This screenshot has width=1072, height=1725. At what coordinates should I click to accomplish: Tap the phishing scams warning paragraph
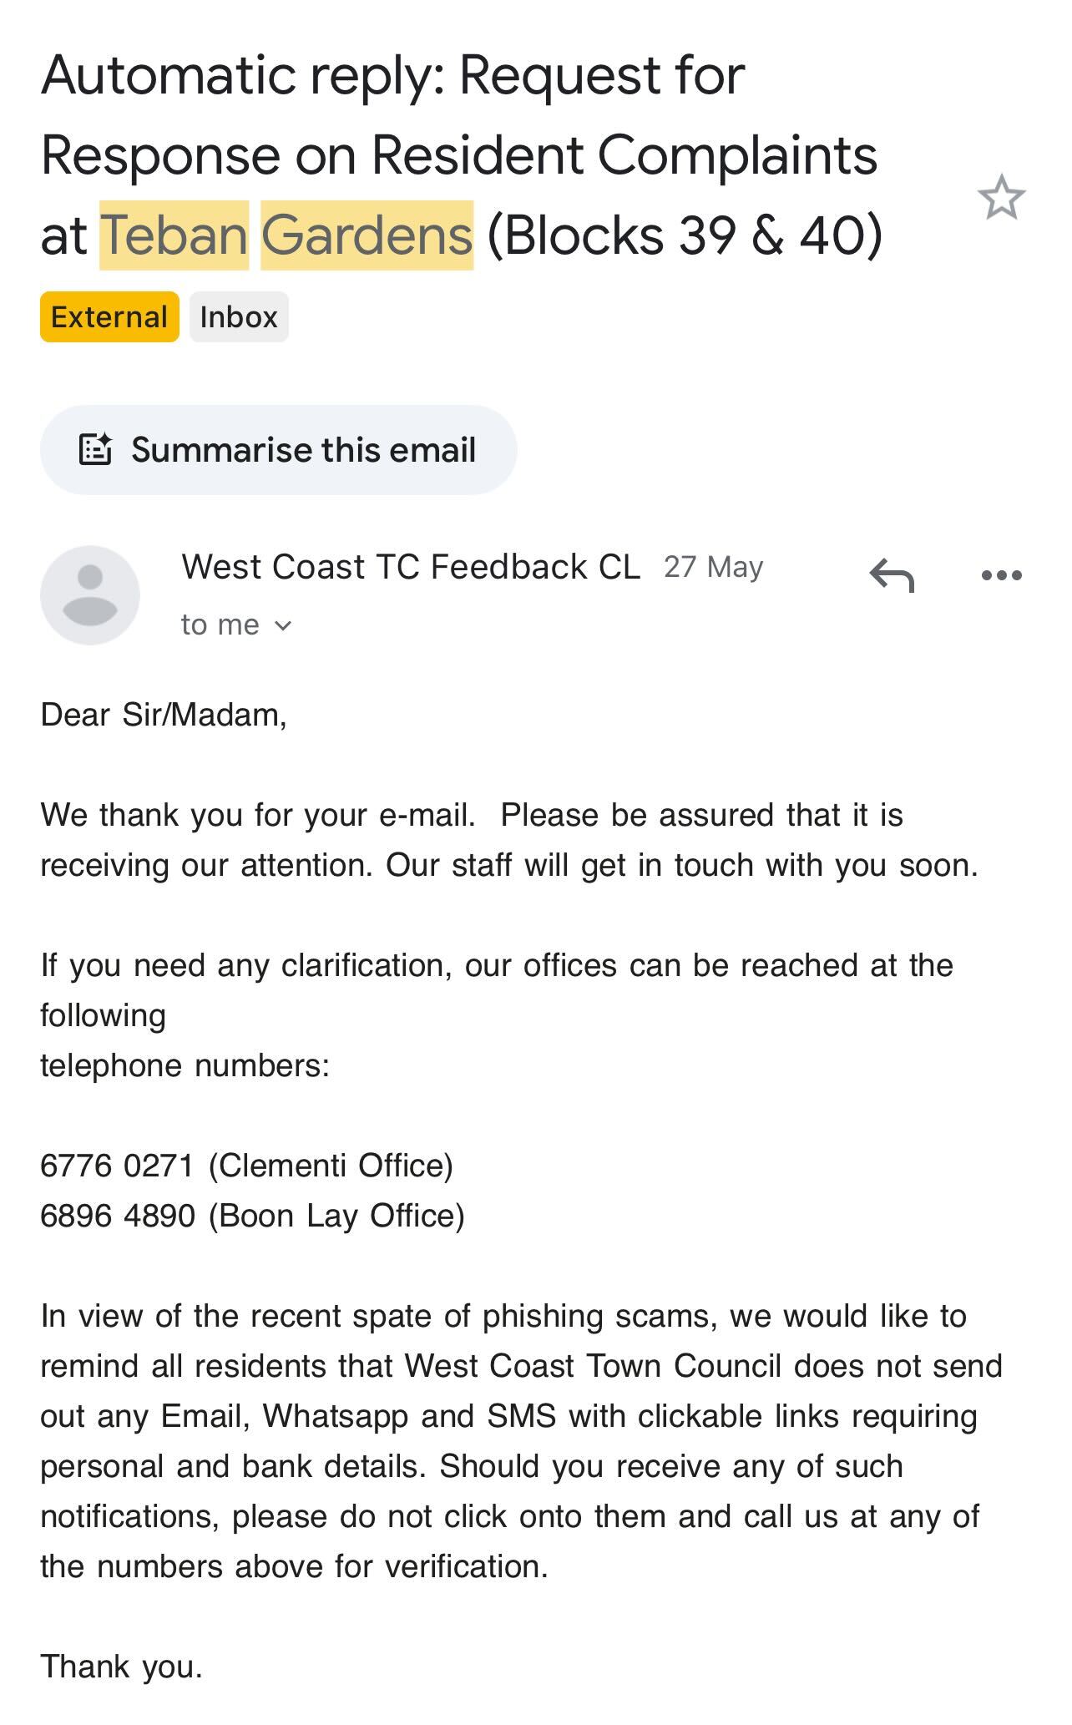tap(522, 1441)
